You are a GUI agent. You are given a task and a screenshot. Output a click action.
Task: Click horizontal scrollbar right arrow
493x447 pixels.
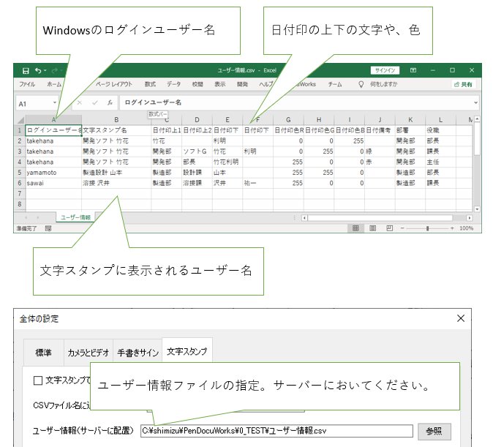click(469, 218)
